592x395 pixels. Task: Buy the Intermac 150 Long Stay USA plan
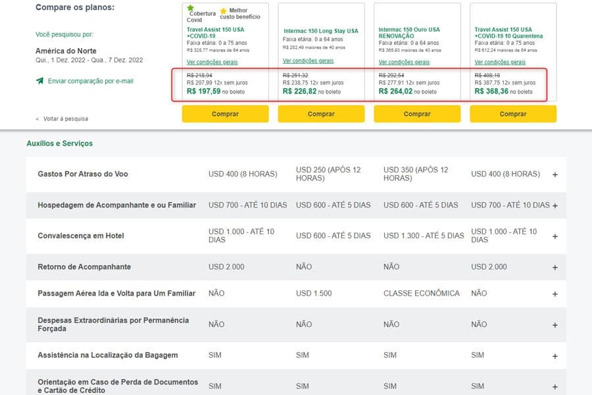[321, 114]
